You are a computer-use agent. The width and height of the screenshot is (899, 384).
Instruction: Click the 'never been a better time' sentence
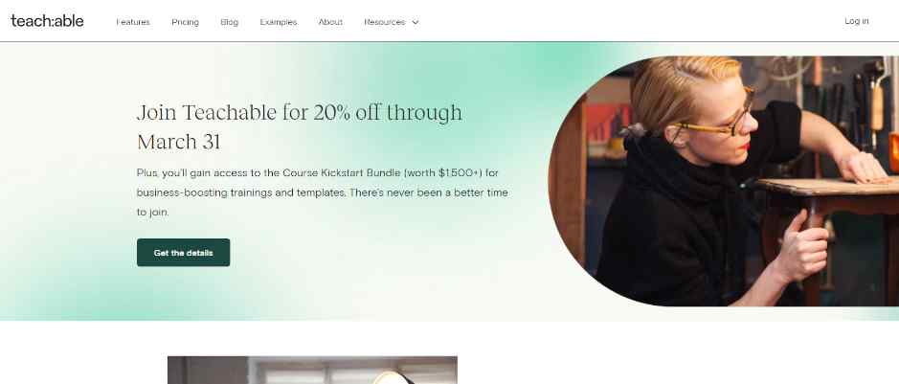point(428,192)
